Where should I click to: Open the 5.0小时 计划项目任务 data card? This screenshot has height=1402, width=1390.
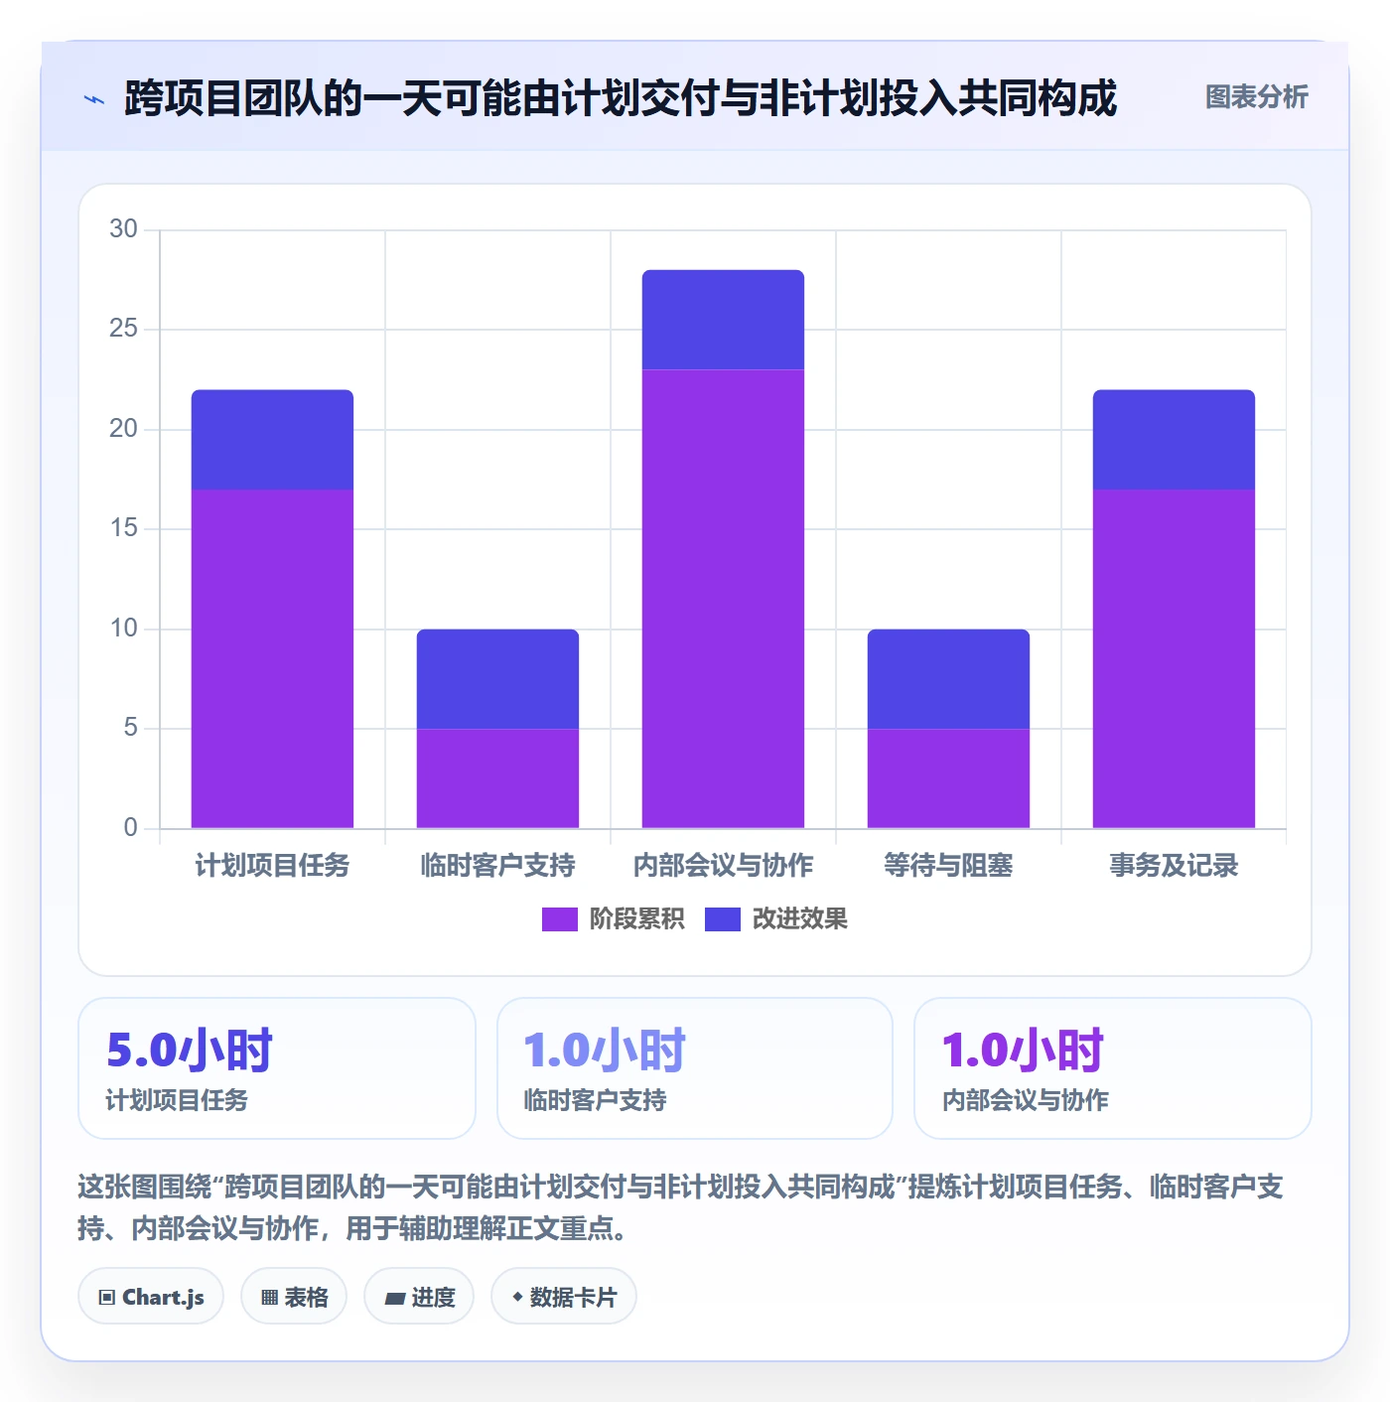pyautogui.click(x=277, y=1068)
